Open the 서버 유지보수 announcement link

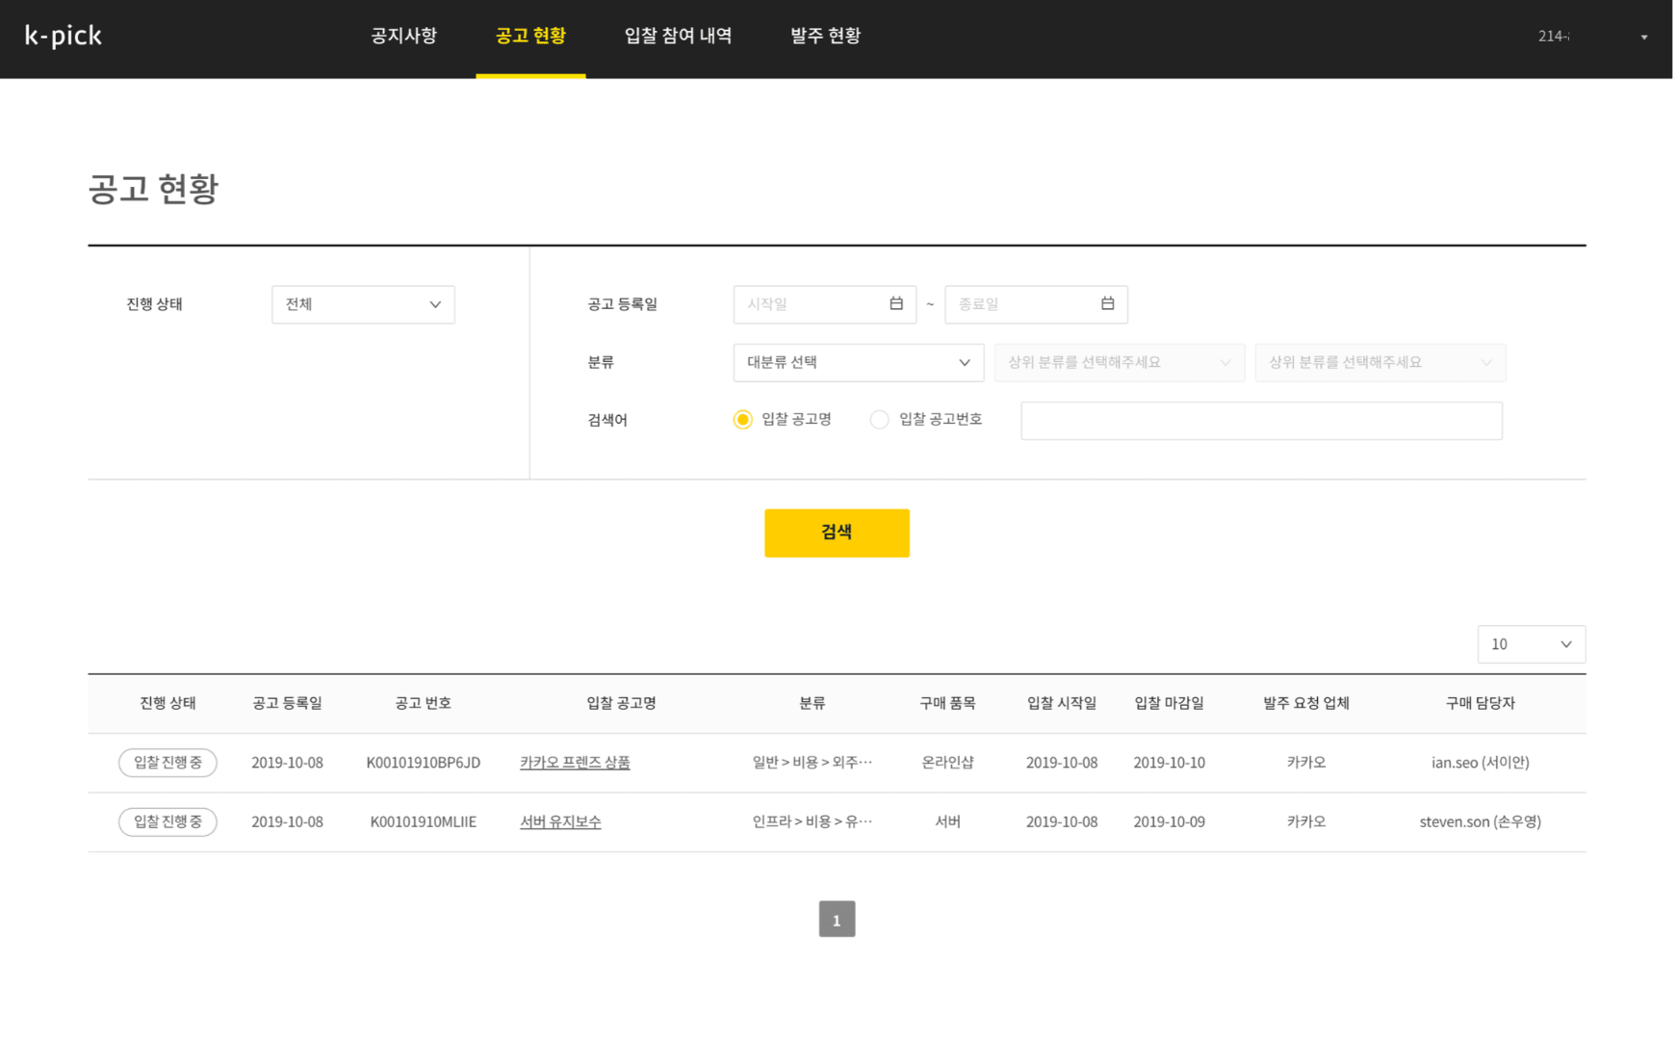pos(560,821)
